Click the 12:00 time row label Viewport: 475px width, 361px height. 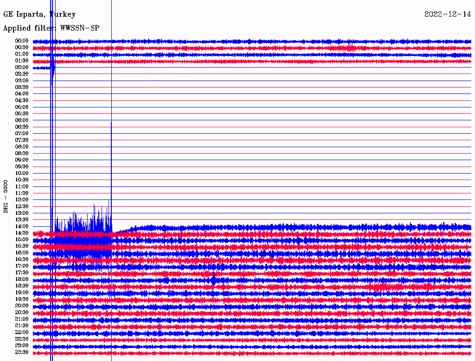[22, 199]
